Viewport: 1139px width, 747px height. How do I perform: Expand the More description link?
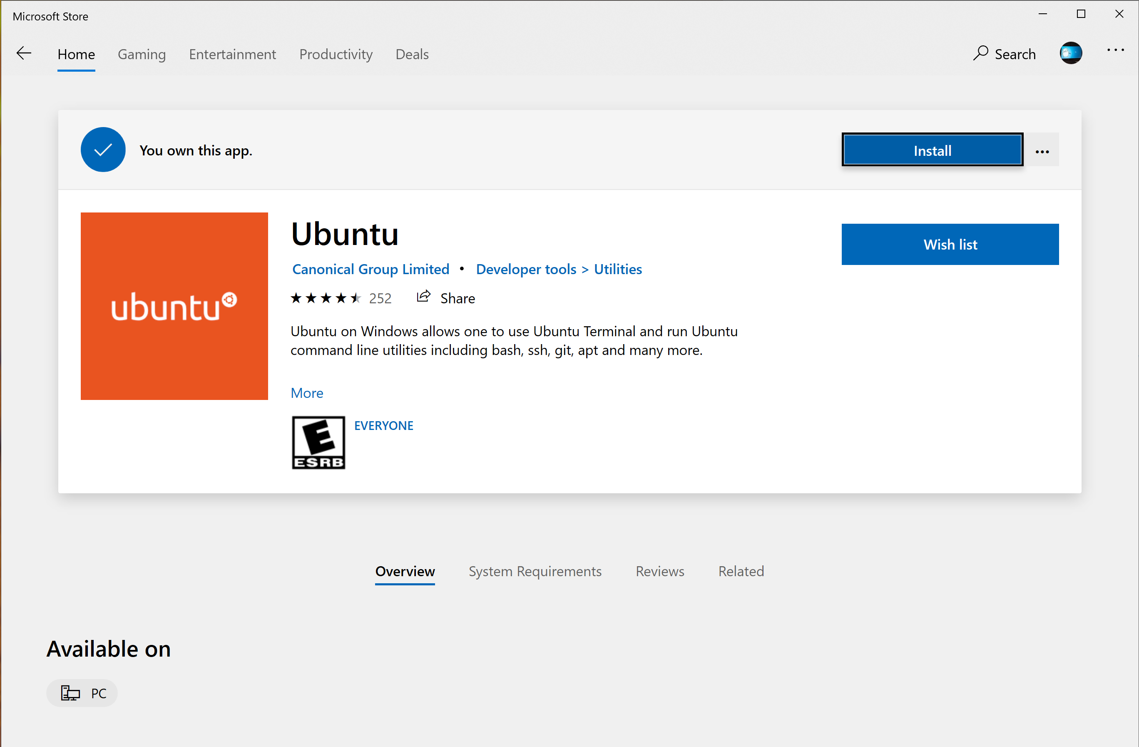tap(307, 392)
